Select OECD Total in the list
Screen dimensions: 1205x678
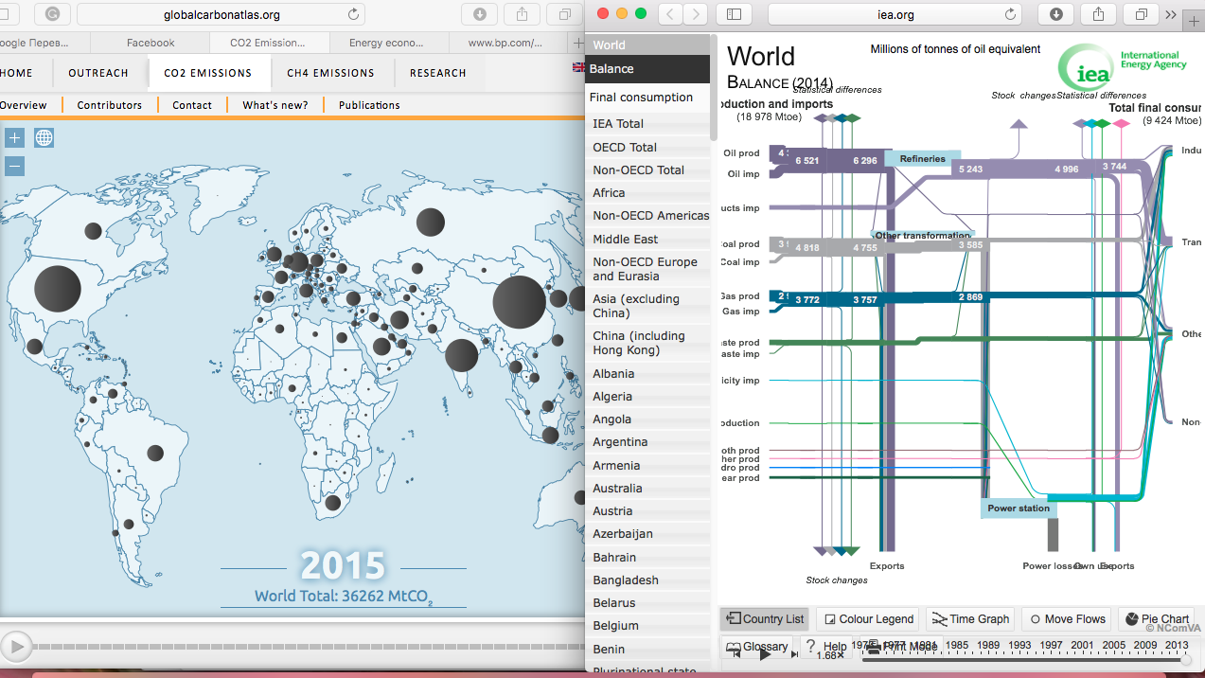(647, 147)
